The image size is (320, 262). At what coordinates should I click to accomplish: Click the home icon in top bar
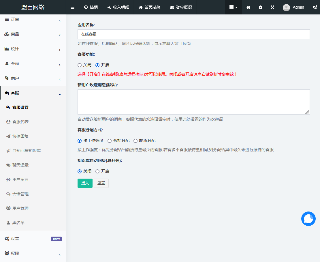pyautogui.click(x=248, y=7)
